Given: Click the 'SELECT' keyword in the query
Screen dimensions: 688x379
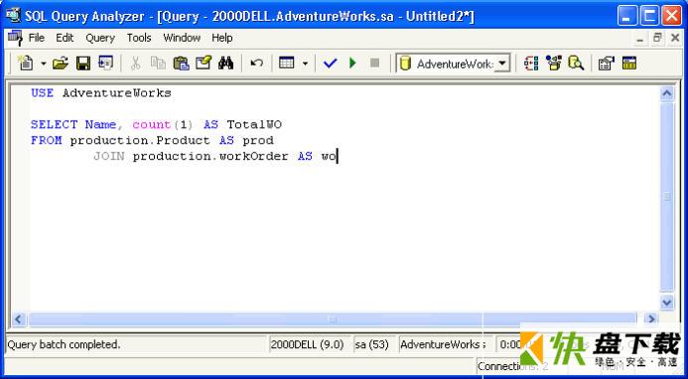Looking at the screenshot, I should pyautogui.click(x=54, y=125).
